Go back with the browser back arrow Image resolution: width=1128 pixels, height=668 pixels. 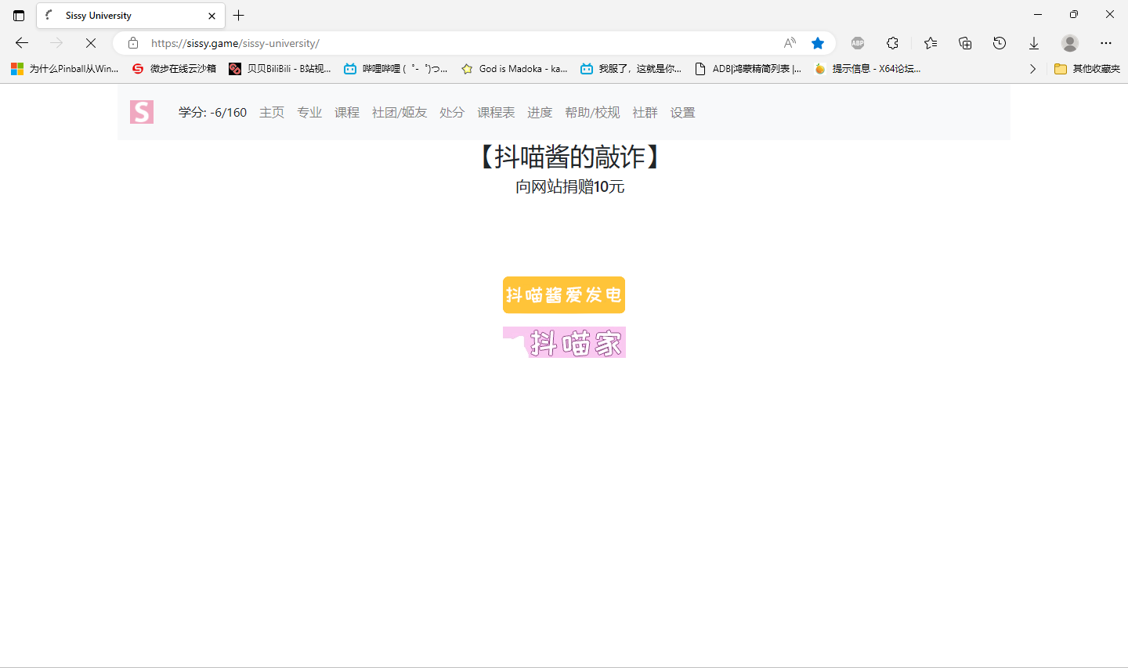22,43
